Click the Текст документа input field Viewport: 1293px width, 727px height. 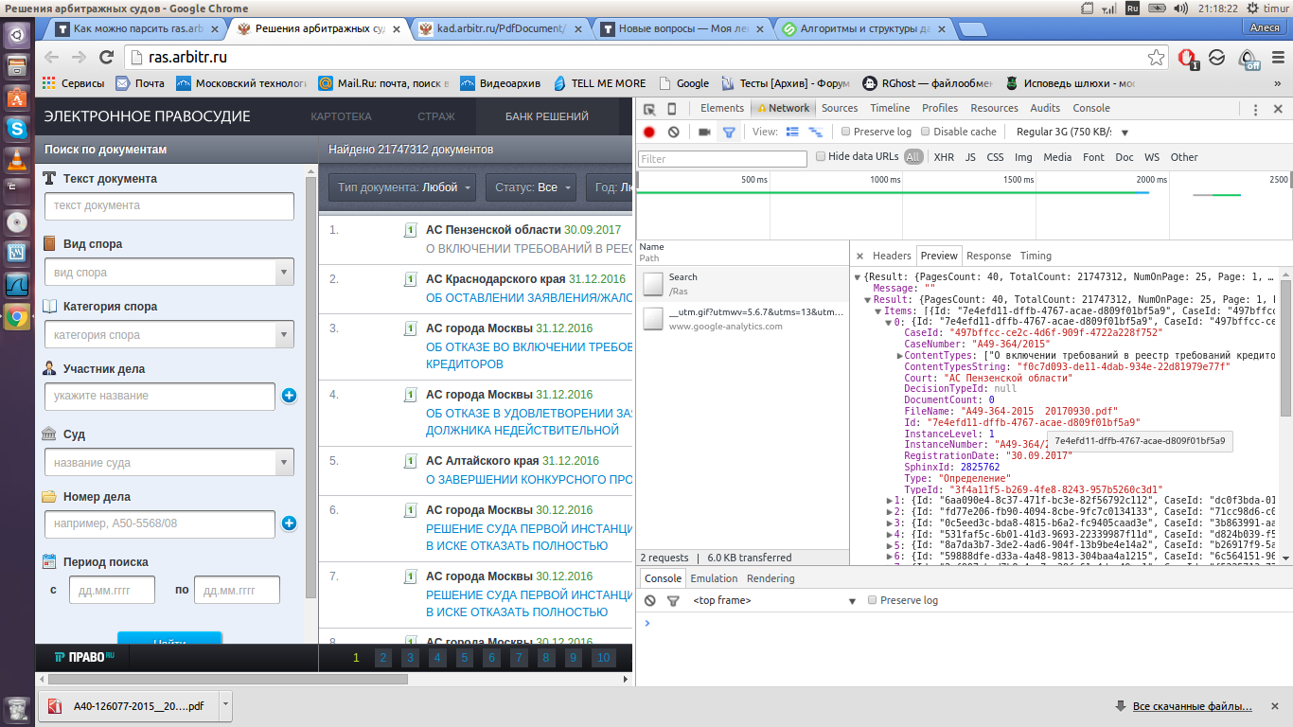169,205
